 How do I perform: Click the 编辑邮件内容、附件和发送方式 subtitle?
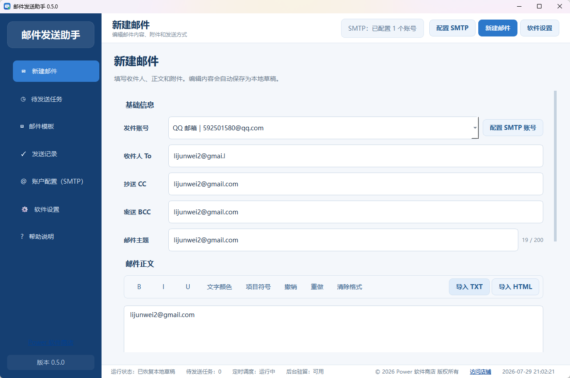(150, 35)
